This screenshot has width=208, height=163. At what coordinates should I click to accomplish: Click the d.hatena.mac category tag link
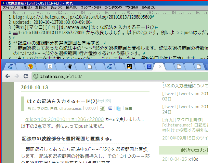click(x=71, y=109)
